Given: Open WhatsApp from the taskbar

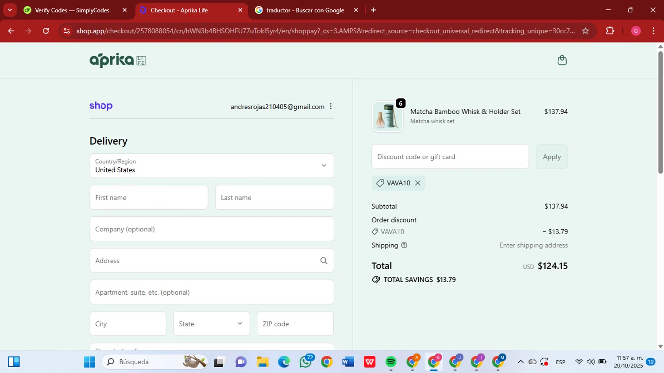Looking at the screenshot, I should coord(305,362).
